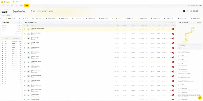Switch to the FP3 session tab
This screenshot has width=203, height=101.
(16, 5)
